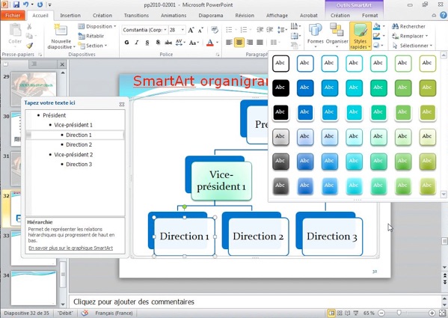Select Direction 2 in text pane

79,144
